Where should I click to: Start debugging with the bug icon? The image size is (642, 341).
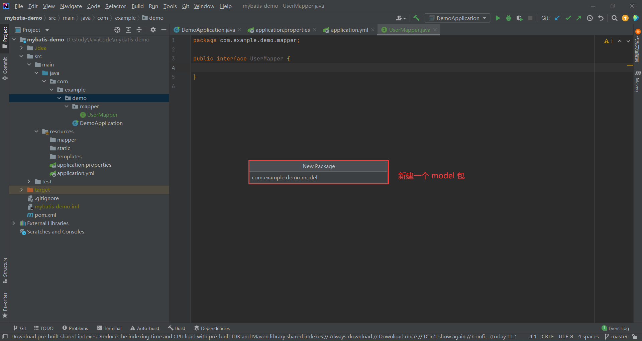coord(509,18)
